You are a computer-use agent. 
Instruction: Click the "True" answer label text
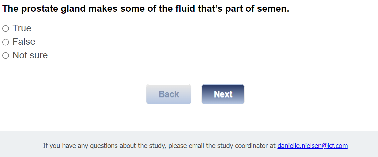[22, 28]
